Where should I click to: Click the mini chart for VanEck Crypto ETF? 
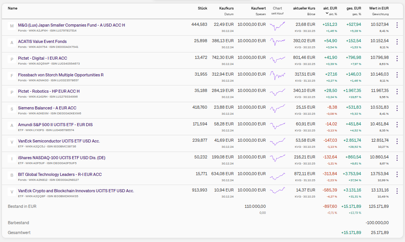[x=277, y=191]
